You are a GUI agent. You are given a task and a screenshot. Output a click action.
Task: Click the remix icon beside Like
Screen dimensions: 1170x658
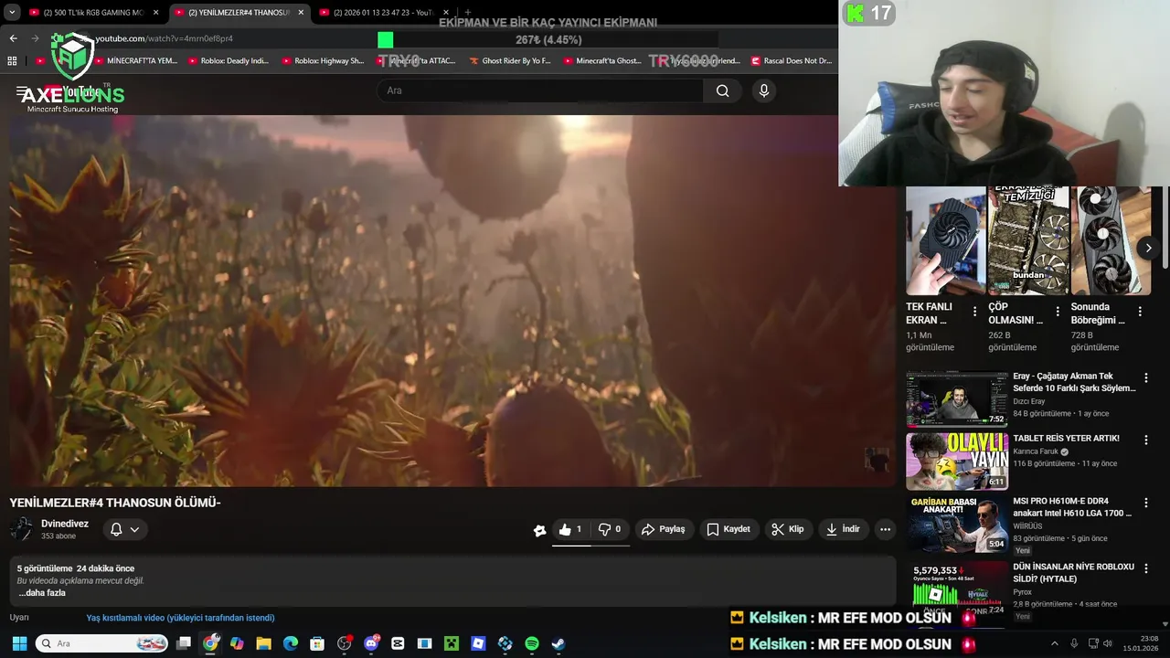pos(540,530)
